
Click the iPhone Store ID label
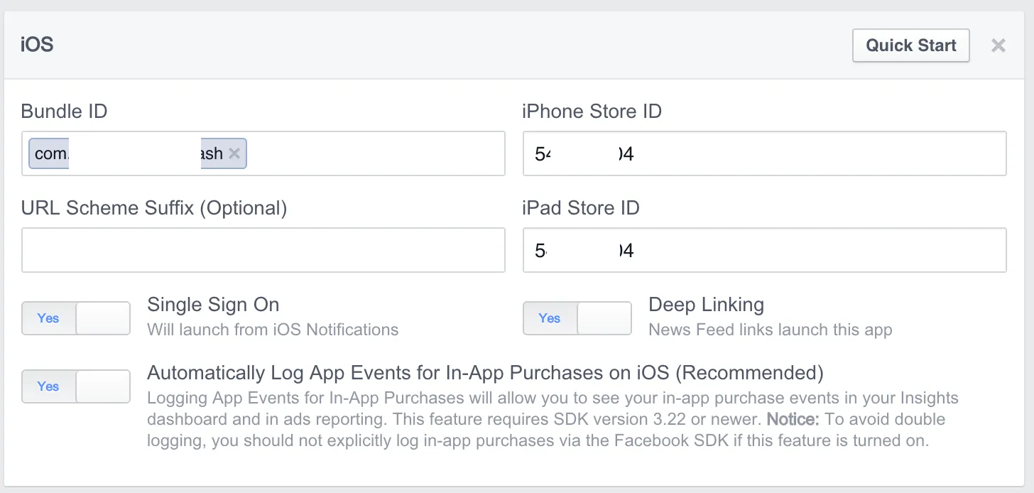(x=592, y=112)
